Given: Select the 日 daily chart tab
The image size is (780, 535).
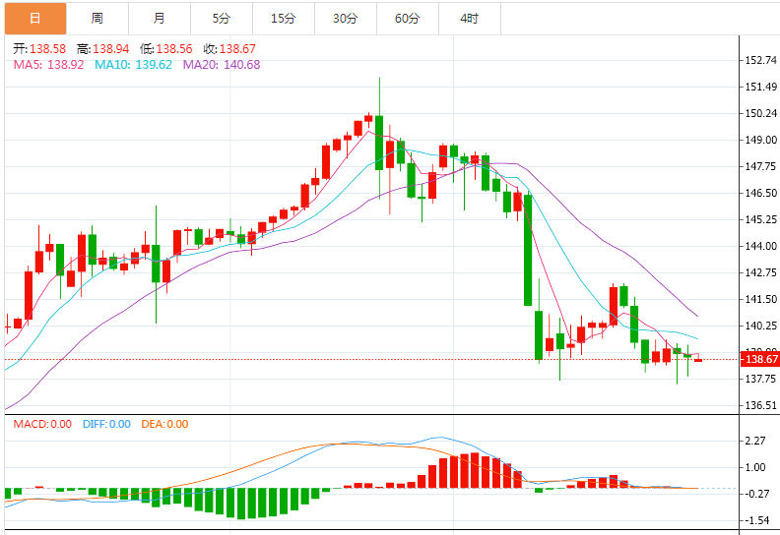Looking at the screenshot, I should coord(35,19).
